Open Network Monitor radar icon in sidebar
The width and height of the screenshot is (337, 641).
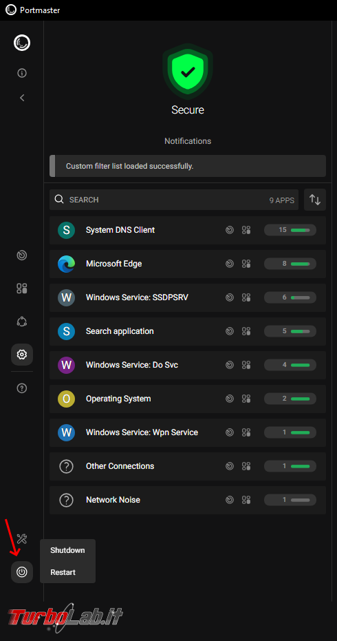pyautogui.click(x=22, y=255)
